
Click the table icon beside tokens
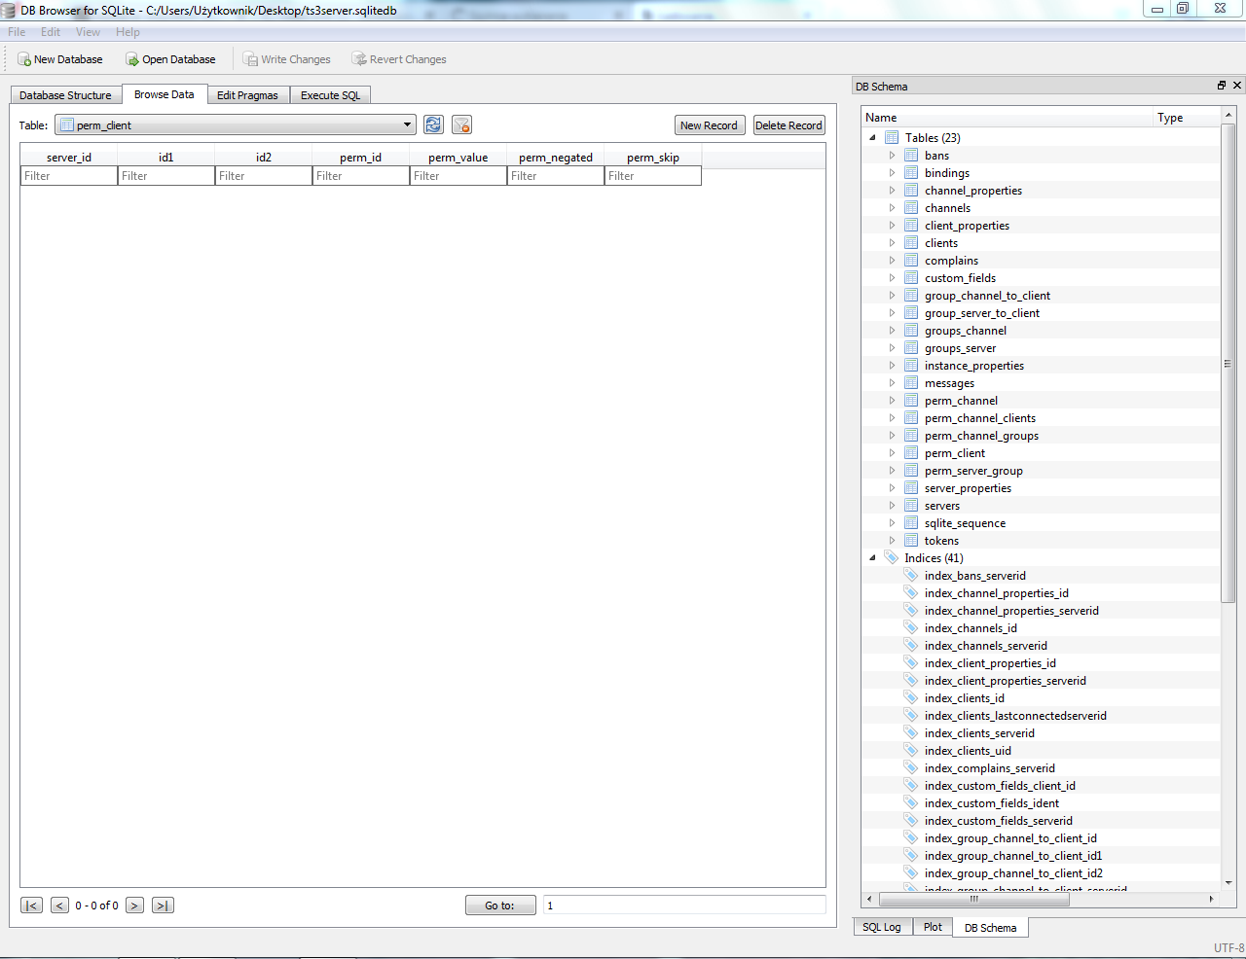pos(911,540)
